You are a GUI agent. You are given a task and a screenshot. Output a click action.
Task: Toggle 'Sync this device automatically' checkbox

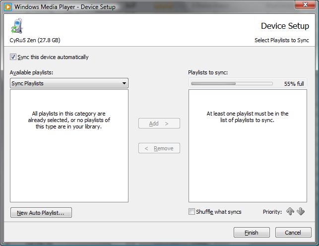(x=13, y=57)
